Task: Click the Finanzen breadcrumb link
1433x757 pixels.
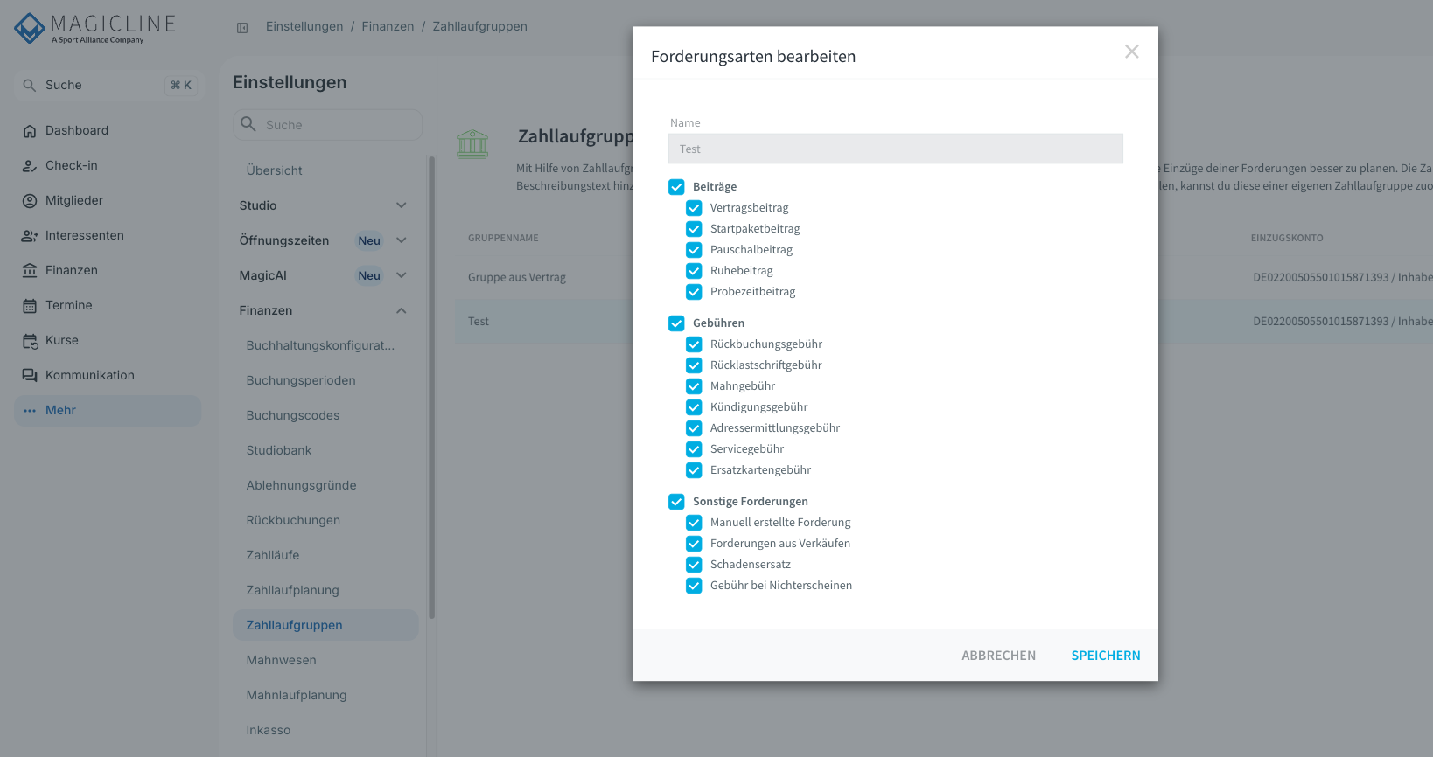Action: pos(388,27)
